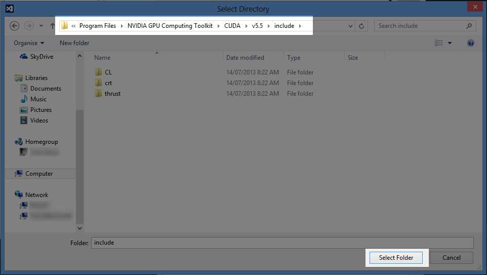Select the Documents library
Viewport: 487px width, 275px height.
(x=46, y=89)
